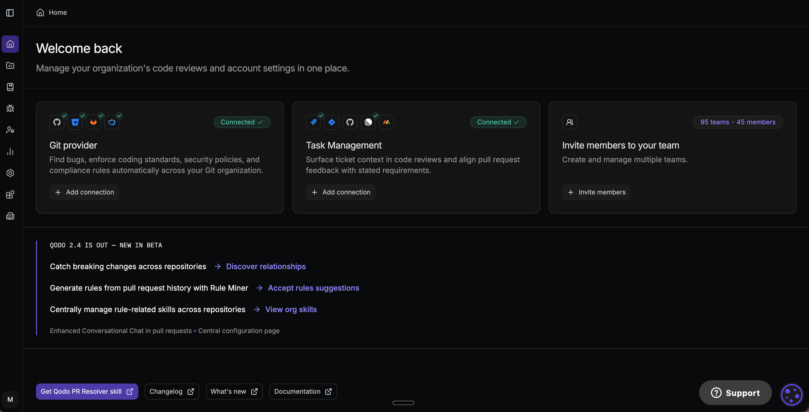Click the Task Management card title
The height and width of the screenshot is (412, 809).
[x=344, y=145]
